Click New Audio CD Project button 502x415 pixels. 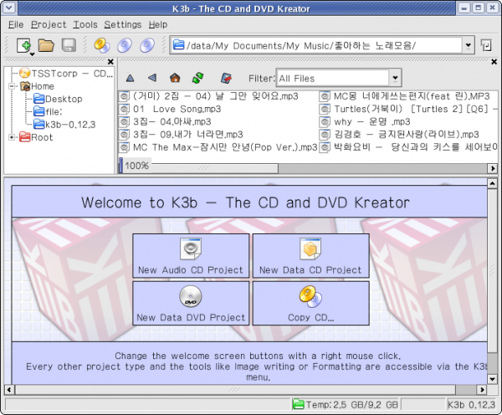pos(191,256)
